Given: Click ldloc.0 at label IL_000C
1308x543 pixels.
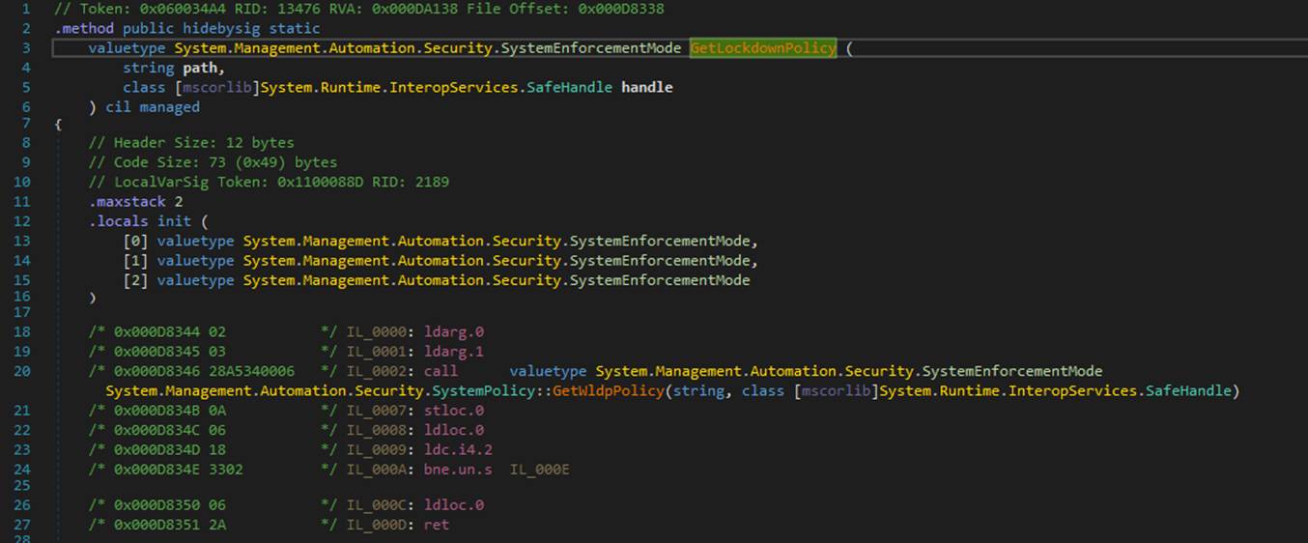Looking at the screenshot, I should tap(454, 504).
